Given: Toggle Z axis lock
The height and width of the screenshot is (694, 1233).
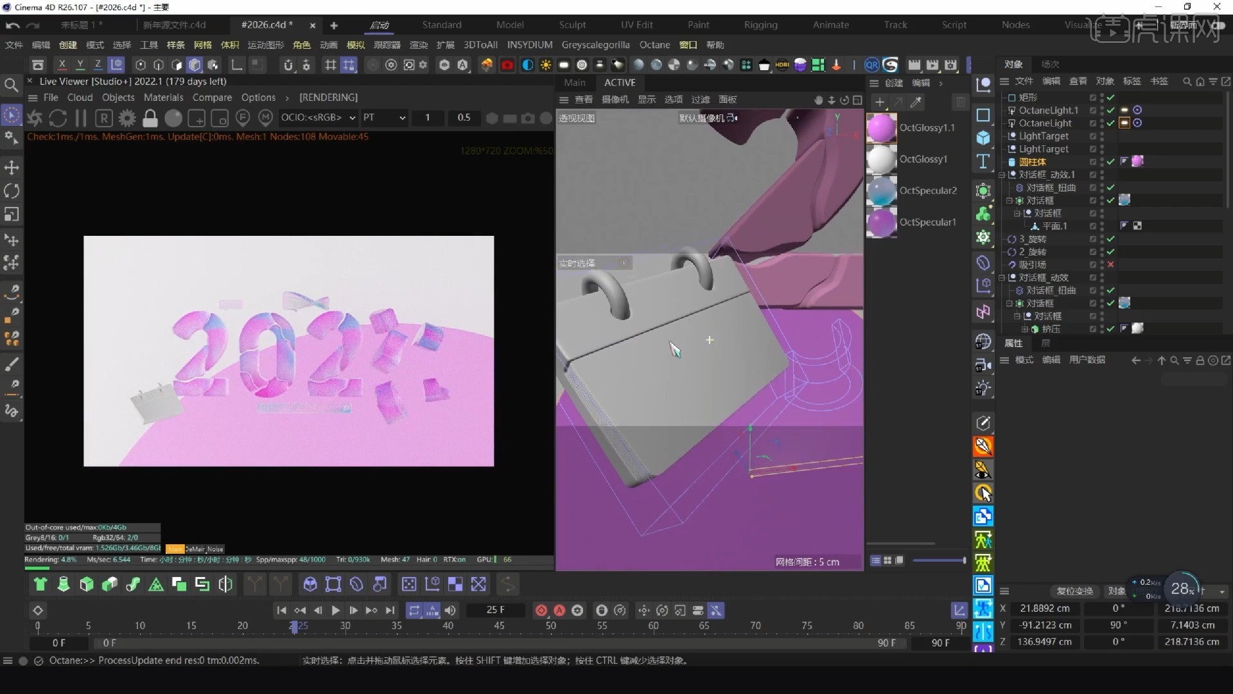Looking at the screenshot, I should click(x=98, y=64).
